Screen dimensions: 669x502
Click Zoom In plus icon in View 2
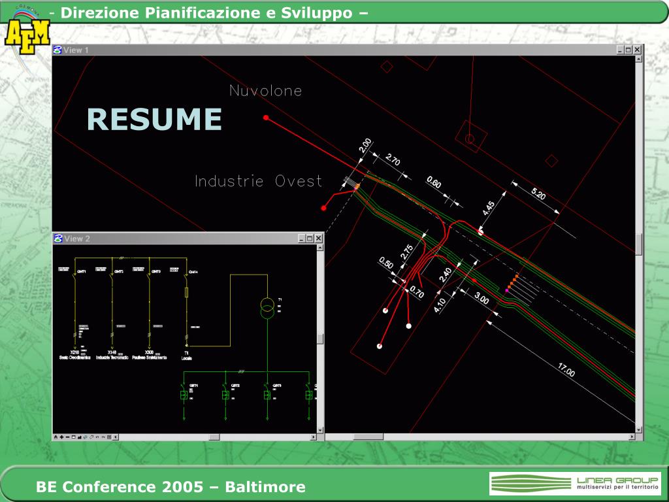(62, 437)
